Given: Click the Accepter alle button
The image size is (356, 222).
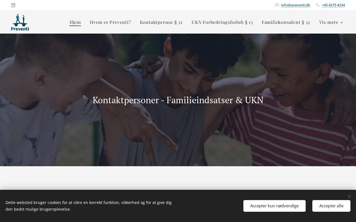Looking at the screenshot, I should tap(331, 206).
